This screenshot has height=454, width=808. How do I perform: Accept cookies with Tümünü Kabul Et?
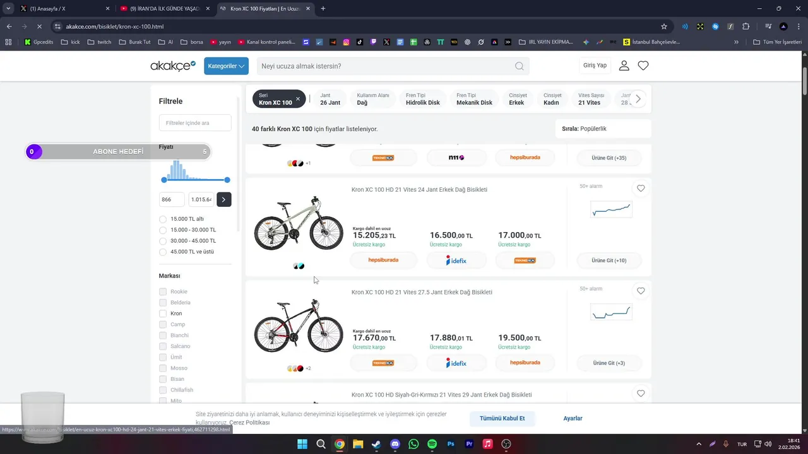pos(502,419)
